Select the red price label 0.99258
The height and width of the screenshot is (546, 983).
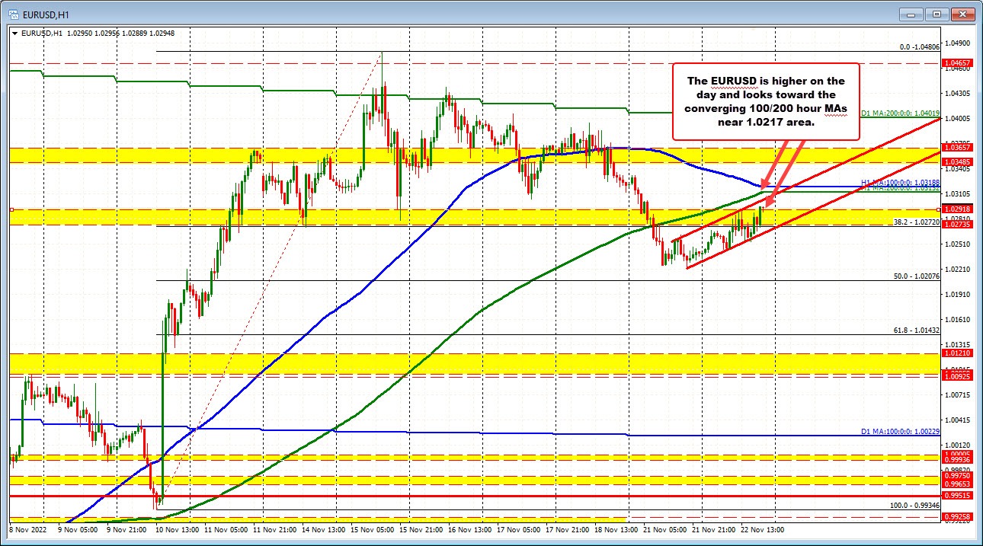click(956, 517)
